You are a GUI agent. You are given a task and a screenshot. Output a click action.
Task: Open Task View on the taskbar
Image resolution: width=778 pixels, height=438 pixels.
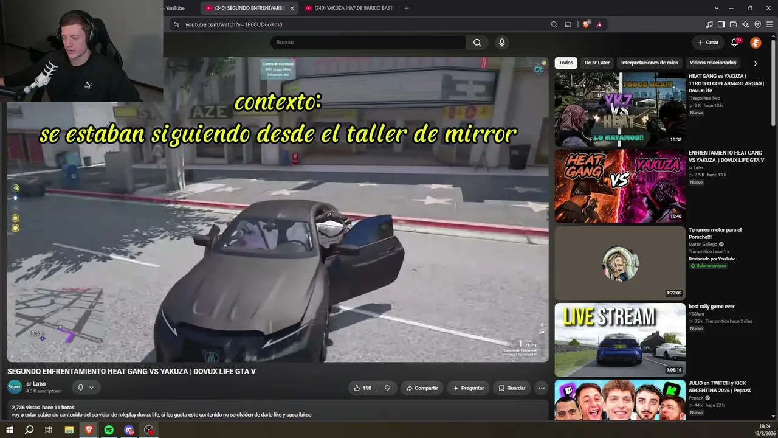click(x=49, y=430)
